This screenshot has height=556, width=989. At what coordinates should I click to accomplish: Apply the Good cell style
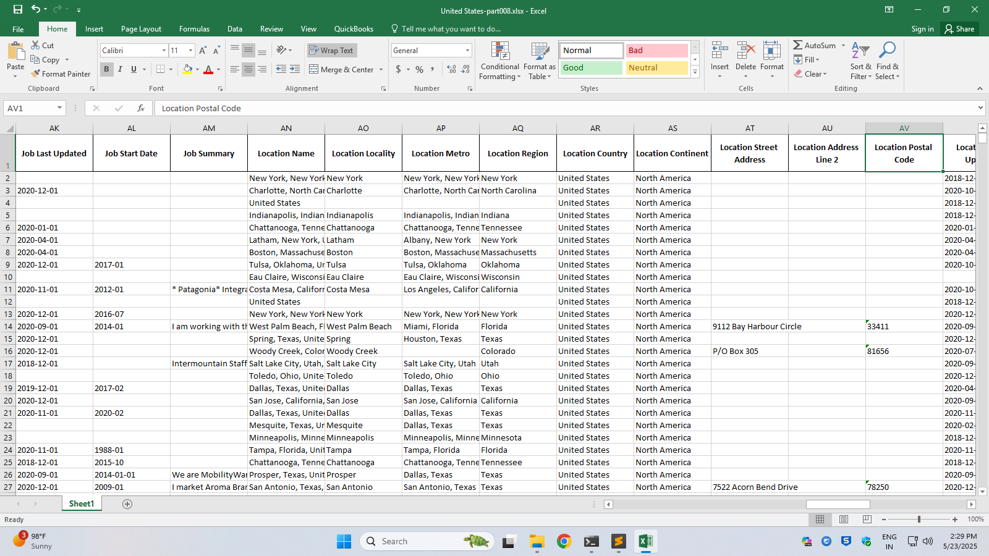(x=592, y=68)
